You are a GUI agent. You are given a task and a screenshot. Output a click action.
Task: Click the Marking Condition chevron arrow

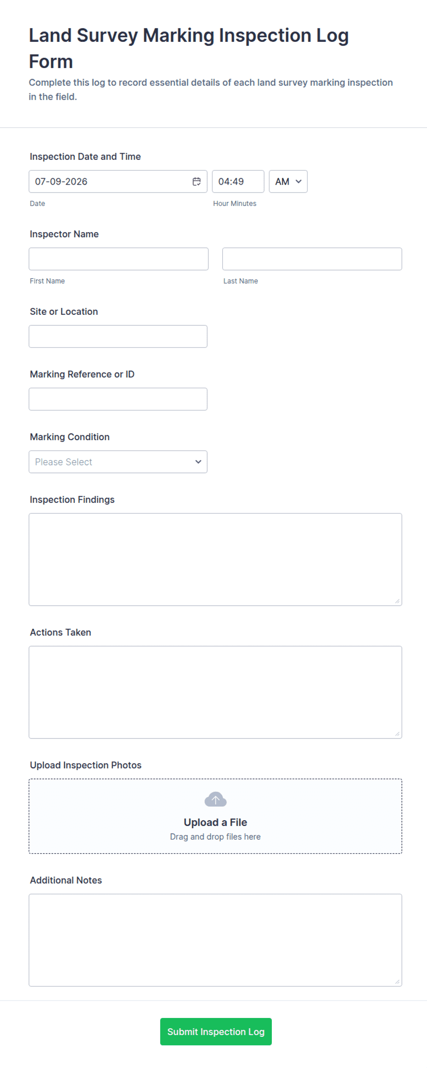point(198,462)
